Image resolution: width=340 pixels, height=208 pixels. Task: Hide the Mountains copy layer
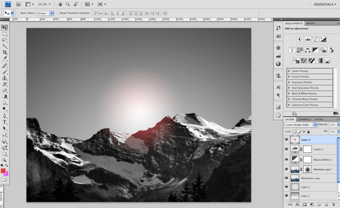pos(287,178)
